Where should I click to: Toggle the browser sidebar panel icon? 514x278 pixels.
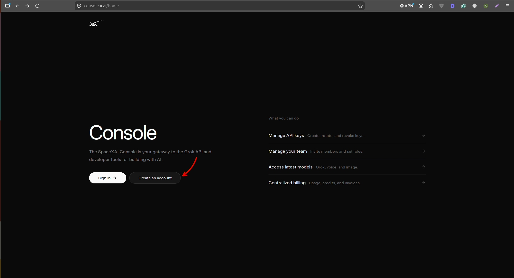(7, 6)
